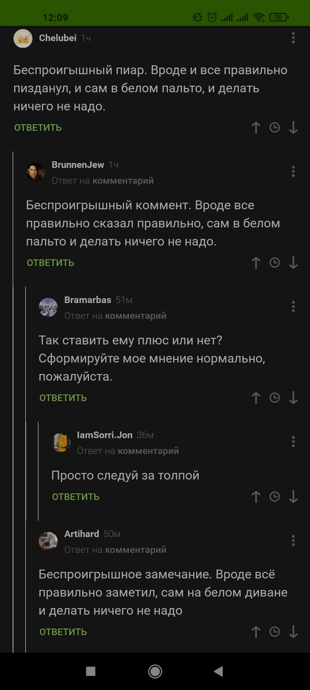The width and height of the screenshot is (310, 690).
Task: Open options menu for BrunnenJew's comment
Action: pos(293,171)
